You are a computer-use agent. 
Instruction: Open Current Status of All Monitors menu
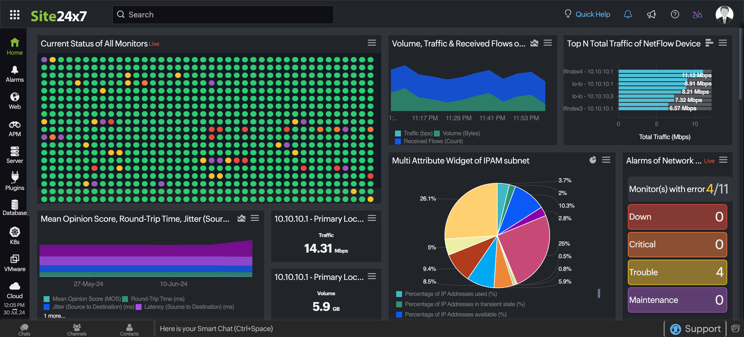(x=372, y=43)
